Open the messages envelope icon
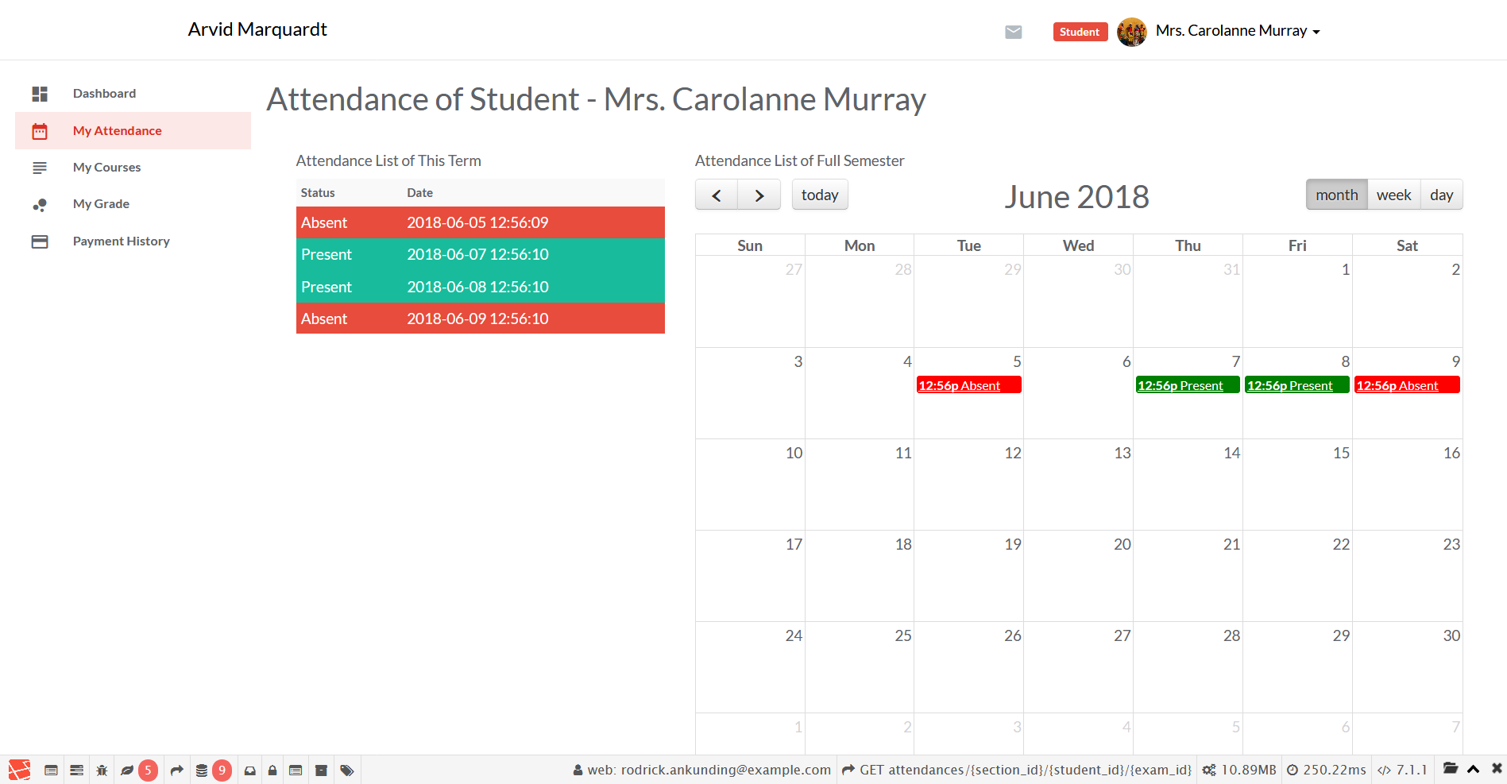Viewport: 1507px width, 784px height. click(x=1014, y=32)
